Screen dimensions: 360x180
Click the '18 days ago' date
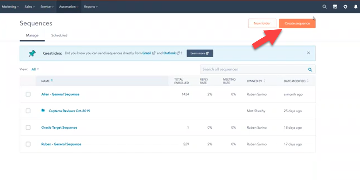(293, 127)
